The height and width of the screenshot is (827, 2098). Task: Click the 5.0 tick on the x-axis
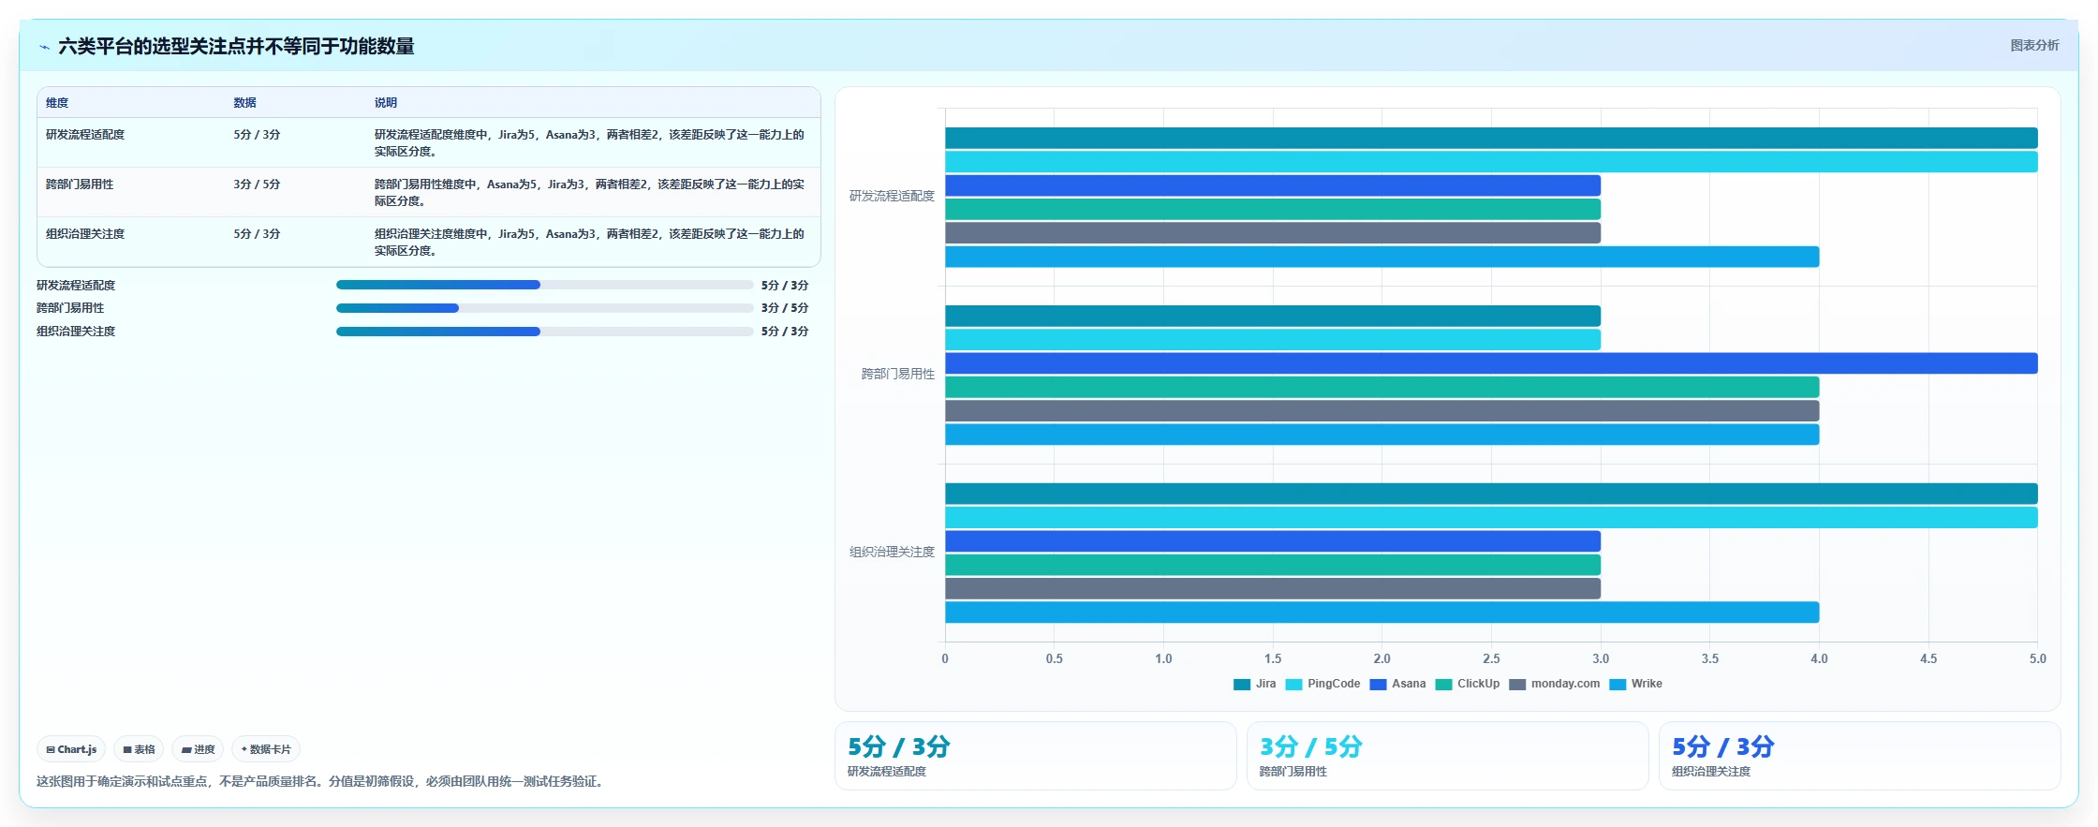click(x=2037, y=659)
